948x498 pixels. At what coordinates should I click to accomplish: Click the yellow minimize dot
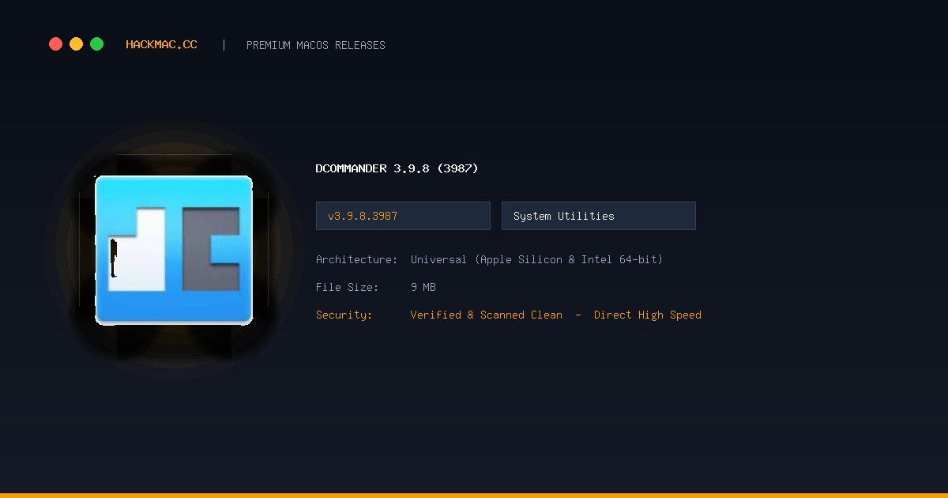click(76, 44)
